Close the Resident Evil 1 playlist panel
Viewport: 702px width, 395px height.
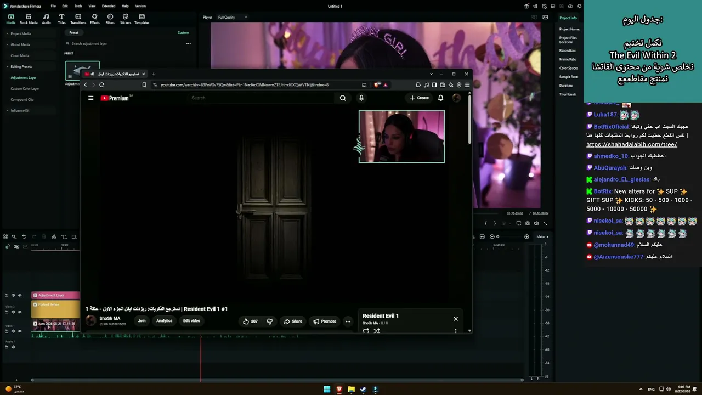pos(455,318)
